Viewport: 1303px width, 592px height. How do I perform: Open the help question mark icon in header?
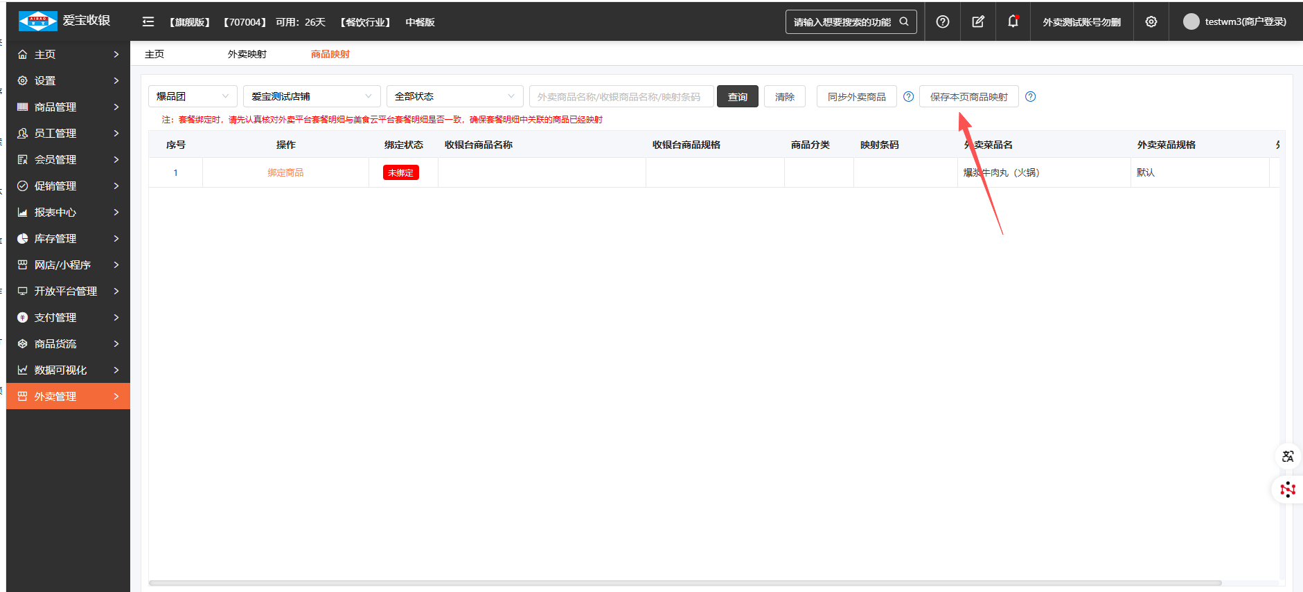[942, 21]
